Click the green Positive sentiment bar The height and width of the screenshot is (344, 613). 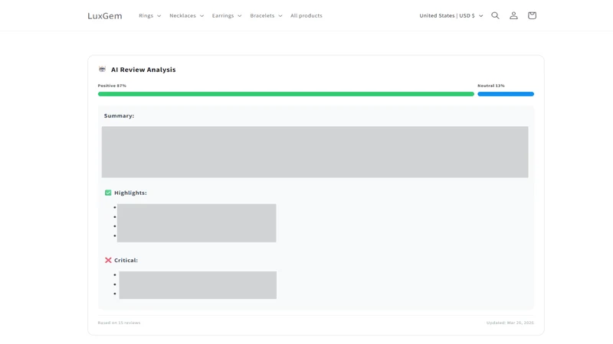pyautogui.click(x=286, y=94)
